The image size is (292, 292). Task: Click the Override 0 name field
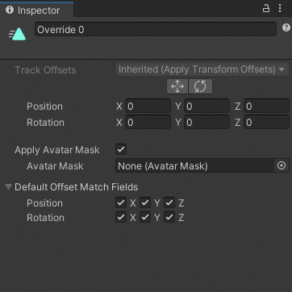coord(156,29)
